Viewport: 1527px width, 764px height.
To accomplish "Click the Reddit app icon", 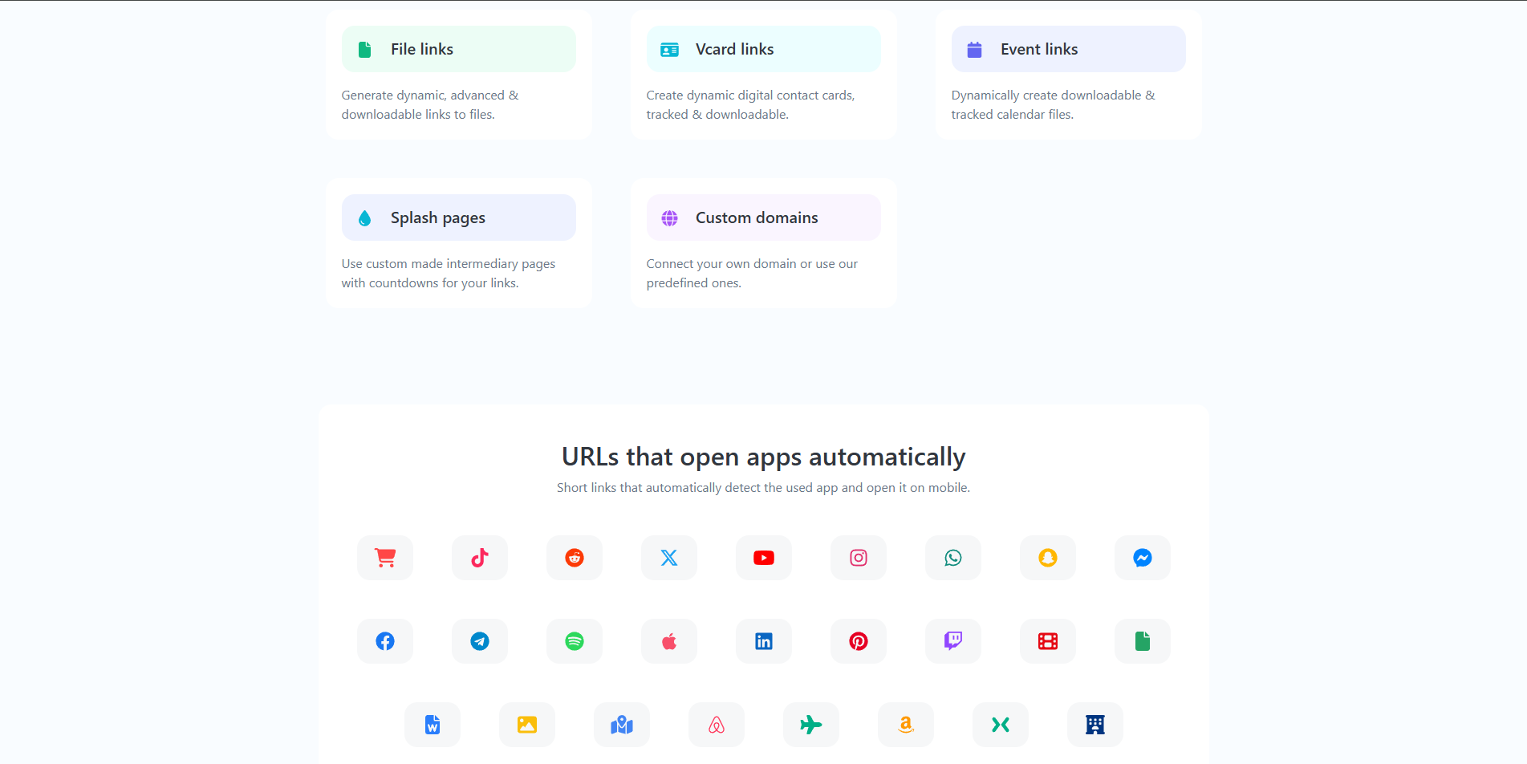I will click(575, 558).
